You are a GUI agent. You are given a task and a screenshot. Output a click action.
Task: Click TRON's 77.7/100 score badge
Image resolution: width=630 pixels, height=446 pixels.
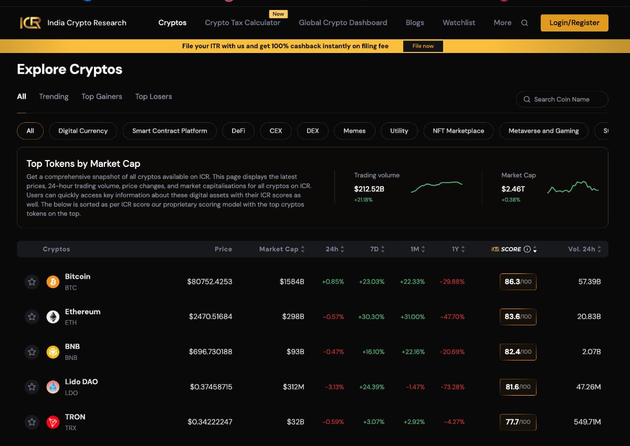[x=518, y=422]
